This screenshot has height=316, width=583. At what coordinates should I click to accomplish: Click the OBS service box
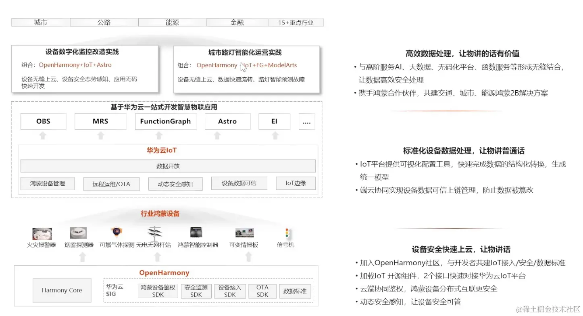[x=43, y=121]
